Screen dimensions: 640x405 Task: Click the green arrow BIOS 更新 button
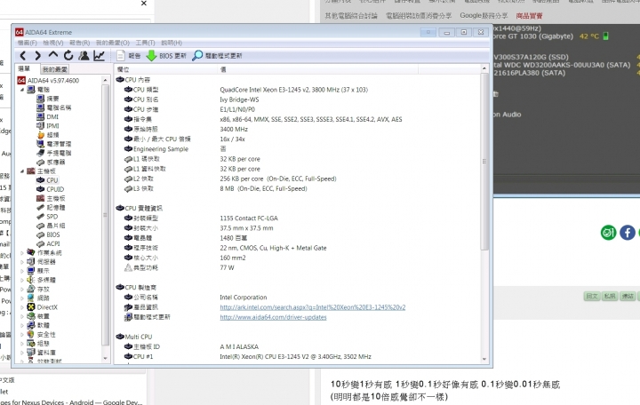166,55
